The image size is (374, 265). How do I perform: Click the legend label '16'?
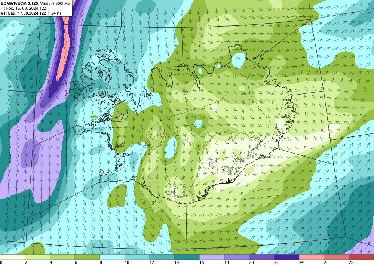tap(202, 263)
